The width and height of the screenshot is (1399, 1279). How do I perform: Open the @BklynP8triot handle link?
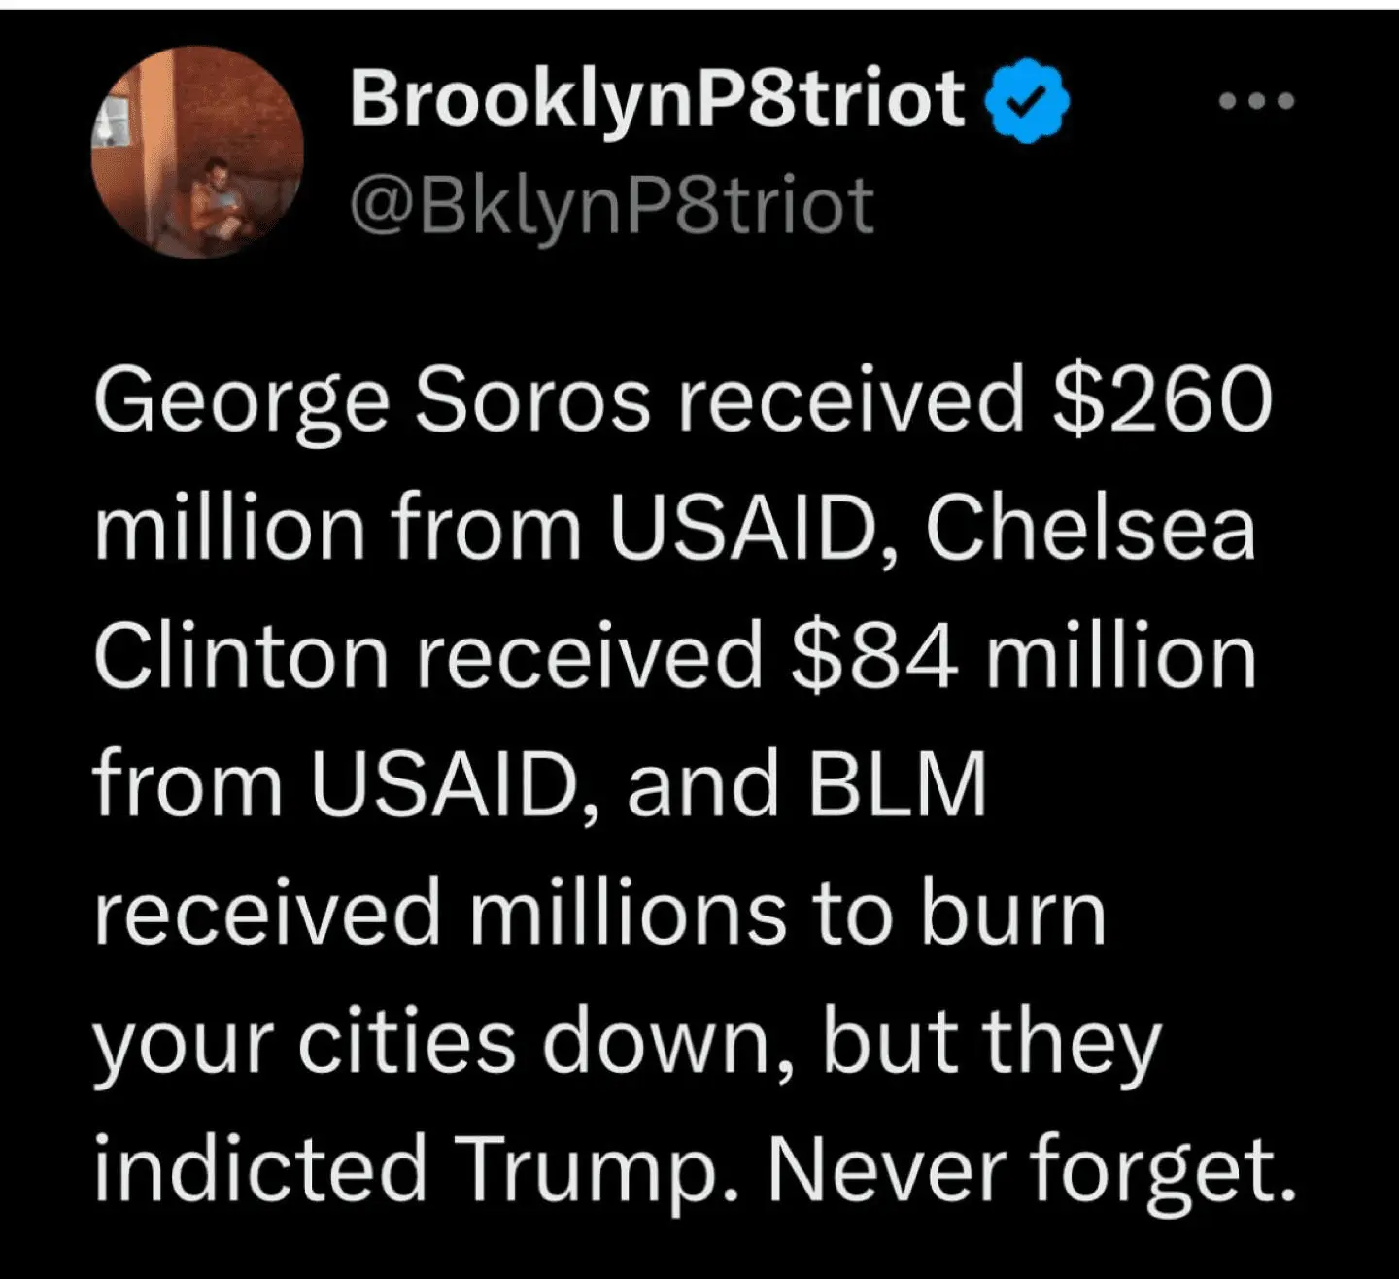tap(612, 206)
